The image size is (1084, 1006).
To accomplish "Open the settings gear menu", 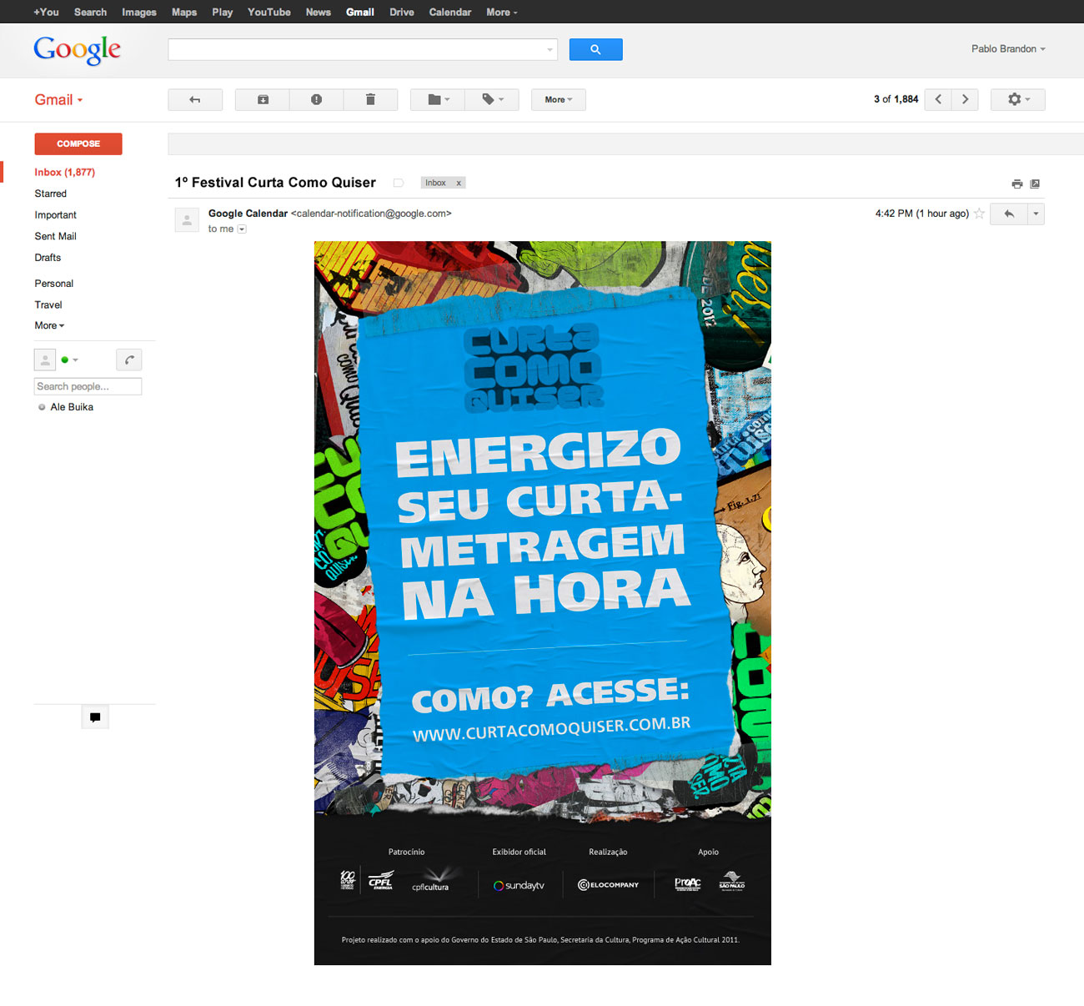I will tap(1018, 100).
